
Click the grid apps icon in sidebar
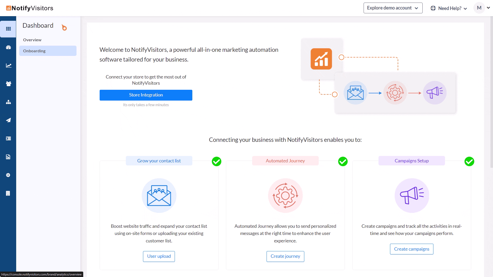click(x=8, y=29)
